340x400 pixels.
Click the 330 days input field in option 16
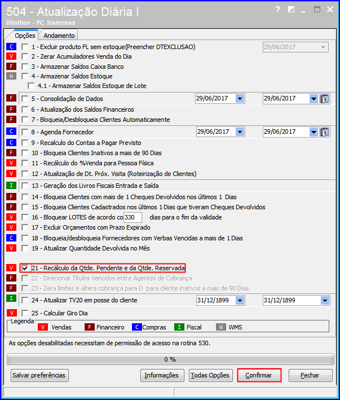click(x=133, y=217)
